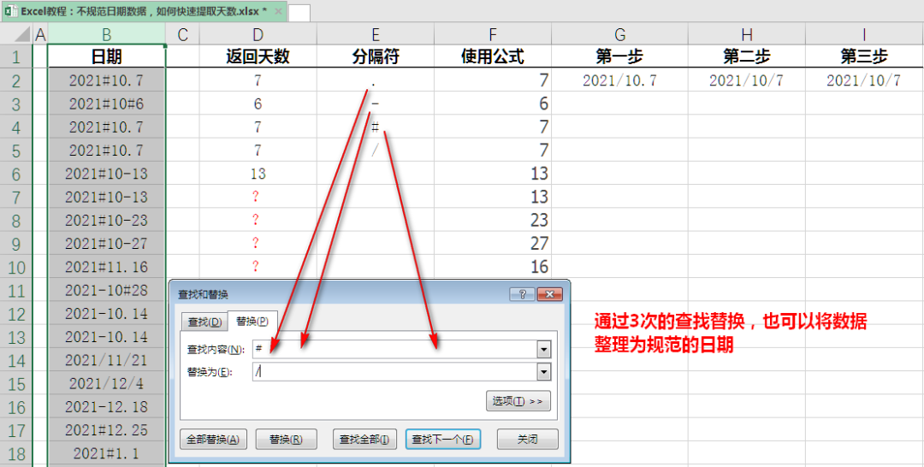Click cell G2 containing 2021/10.7

pos(619,80)
